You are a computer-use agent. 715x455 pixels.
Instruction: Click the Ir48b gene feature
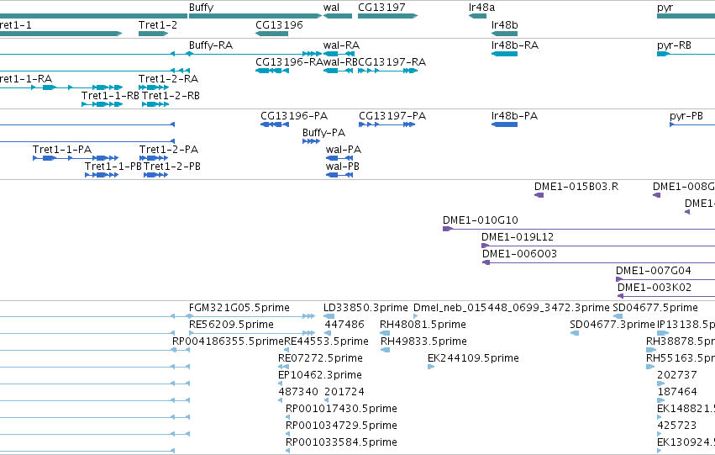[504, 34]
